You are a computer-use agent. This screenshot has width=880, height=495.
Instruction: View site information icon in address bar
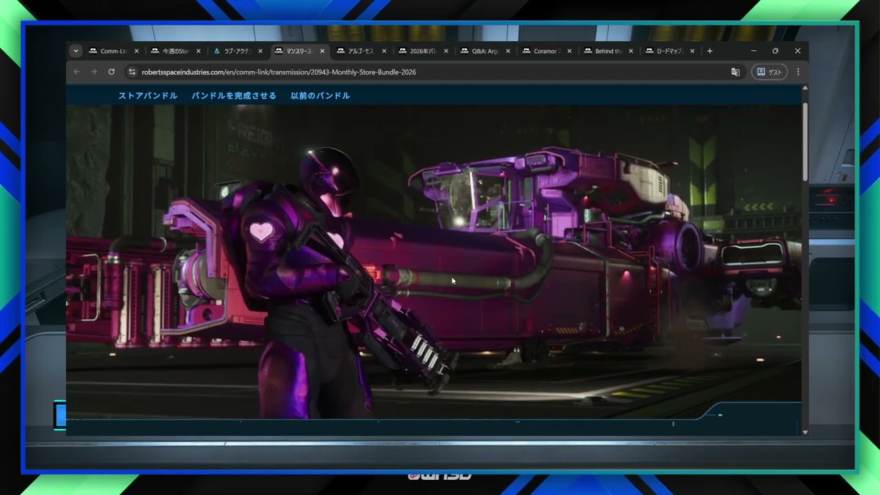pyautogui.click(x=133, y=71)
